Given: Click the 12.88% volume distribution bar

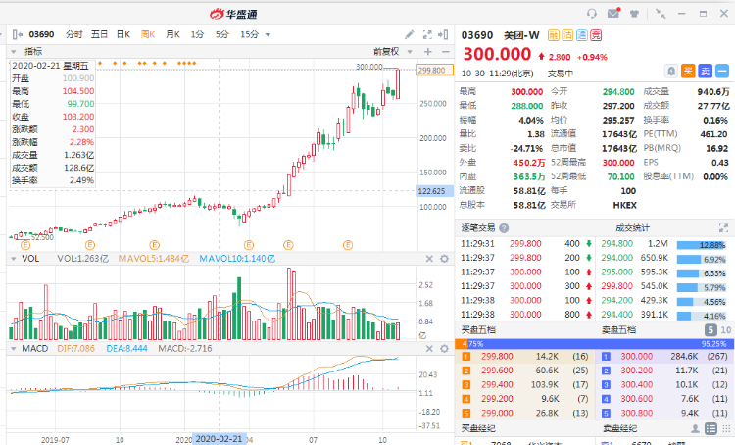Looking at the screenshot, I should (702, 245).
